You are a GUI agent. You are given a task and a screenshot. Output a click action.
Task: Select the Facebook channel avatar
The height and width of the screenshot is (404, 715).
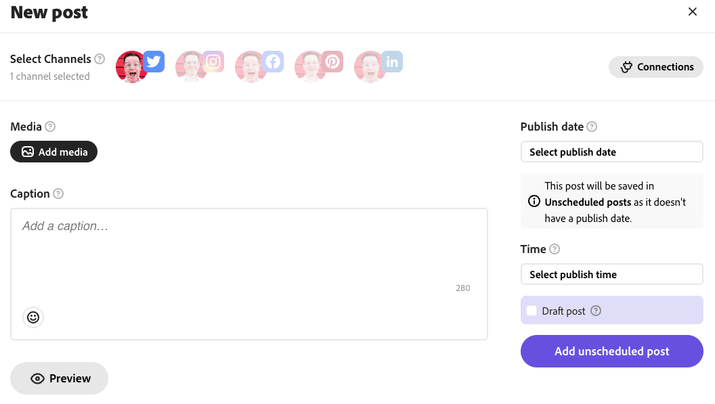tap(252, 67)
